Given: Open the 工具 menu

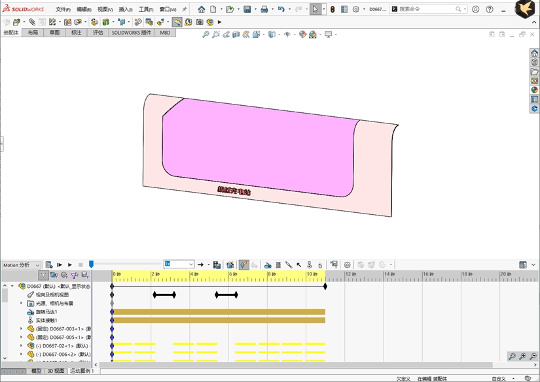Looking at the screenshot, I should (x=146, y=9).
